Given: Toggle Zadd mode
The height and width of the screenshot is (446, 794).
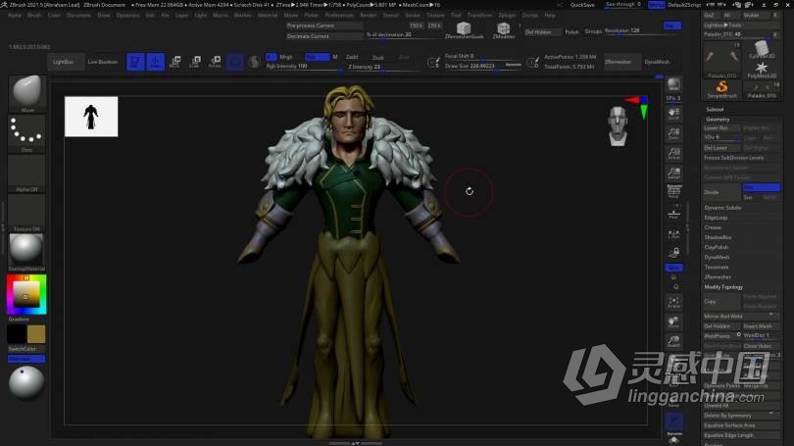Looking at the screenshot, I should click(352, 57).
